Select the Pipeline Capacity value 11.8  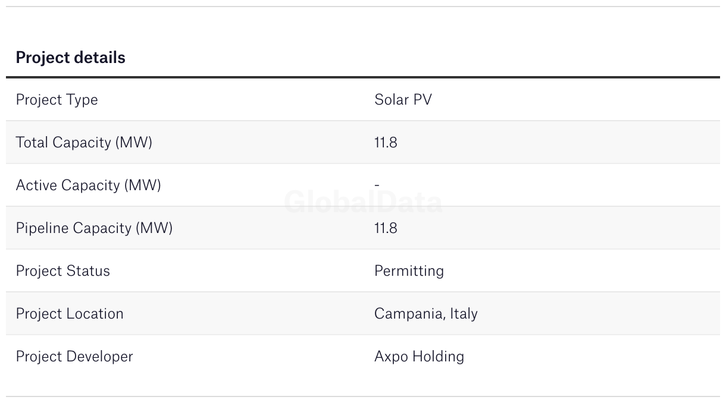pos(386,228)
